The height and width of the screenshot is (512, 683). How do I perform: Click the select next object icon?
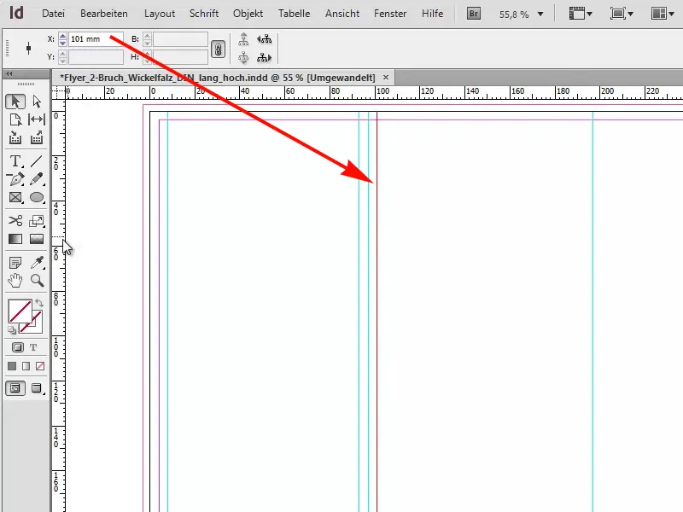tap(264, 57)
